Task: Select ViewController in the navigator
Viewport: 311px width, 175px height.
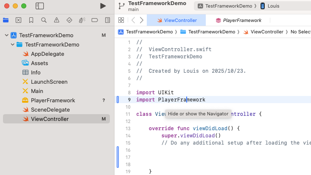Action: point(56,119)
